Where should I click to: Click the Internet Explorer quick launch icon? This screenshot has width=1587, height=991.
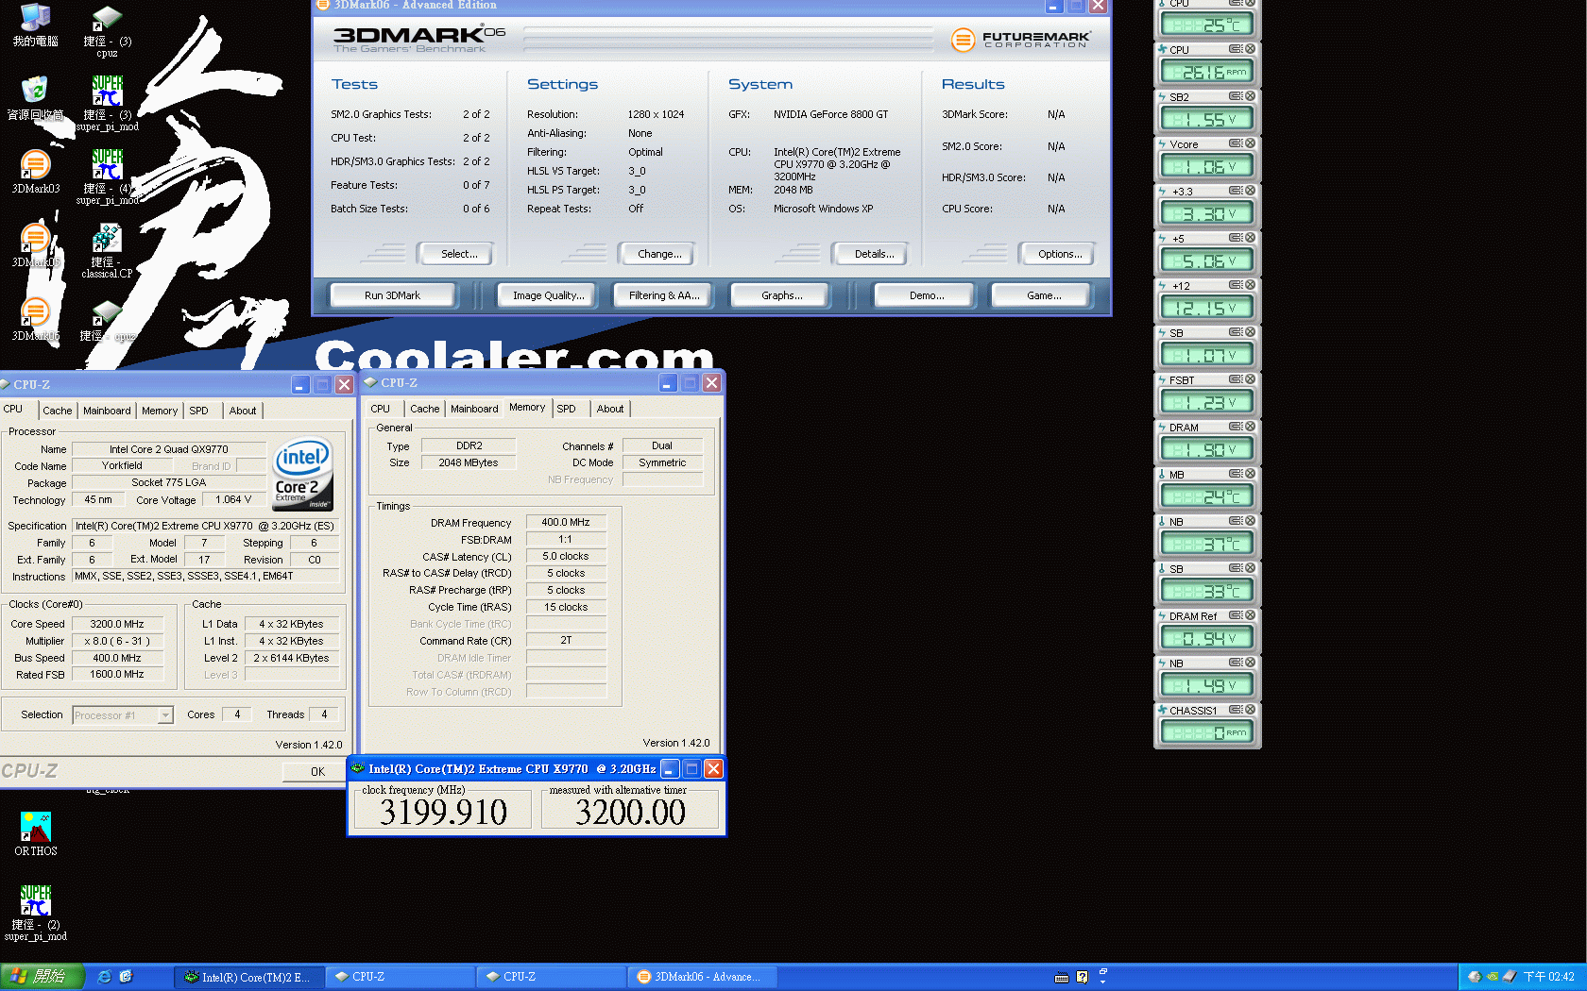pos(104,977)
